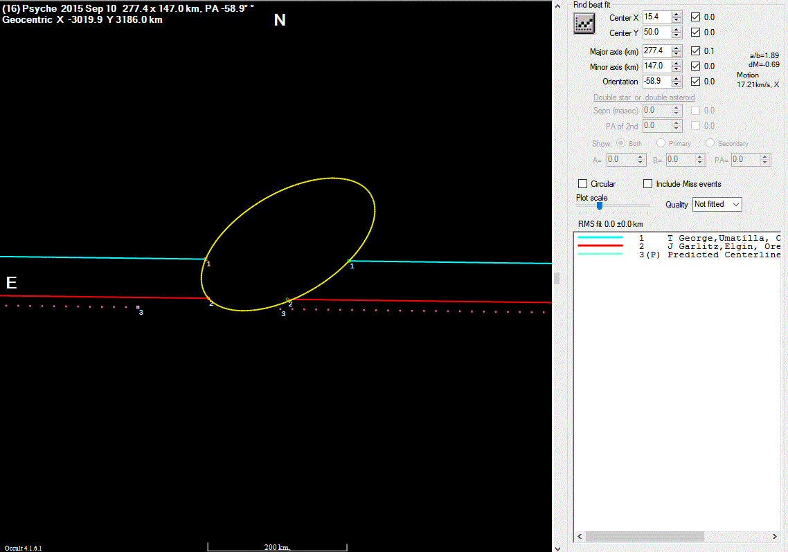Viewport: 788px width, 552px height.
Task: Click the Major axis value field
Action: click(x=657, y=50)
